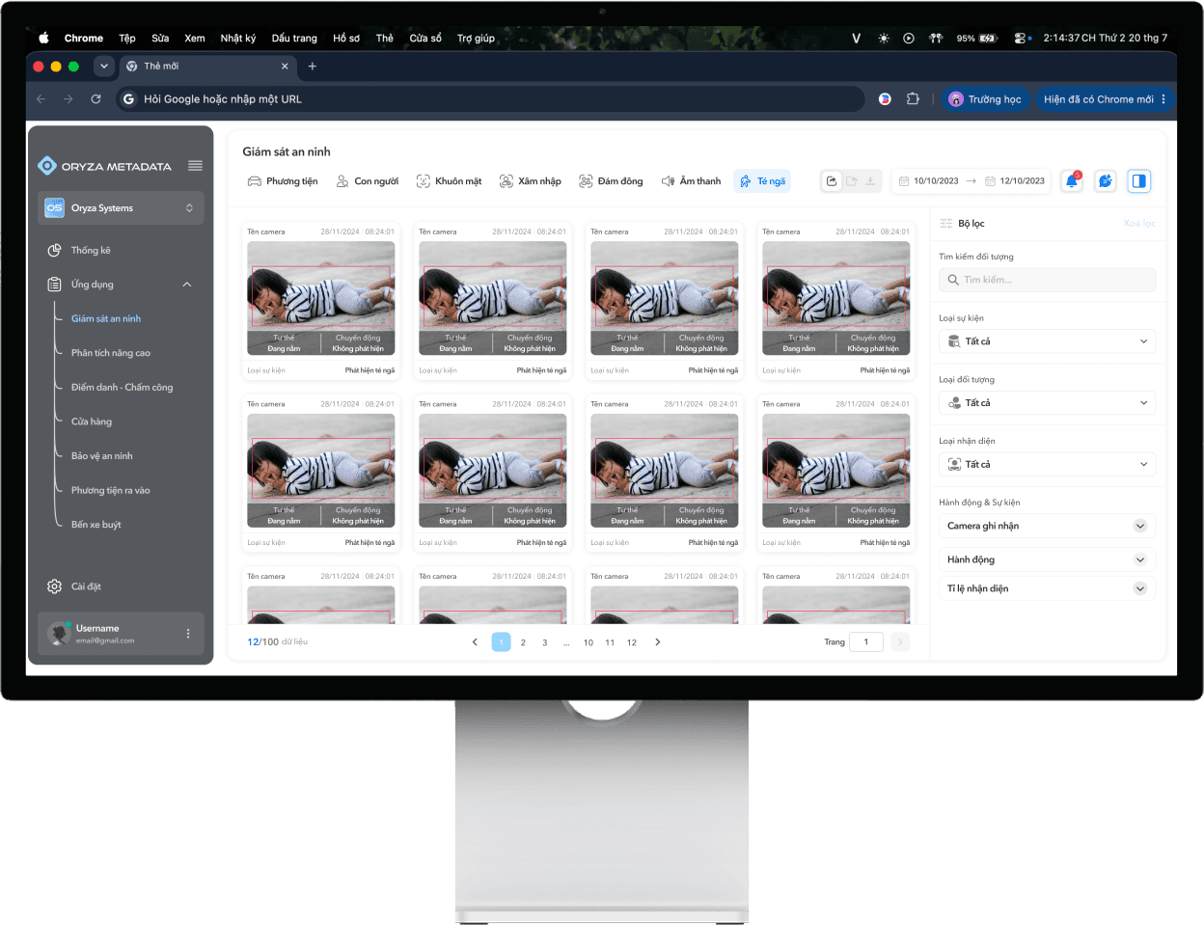Click the Username profile avatar

tap(60, 634)
